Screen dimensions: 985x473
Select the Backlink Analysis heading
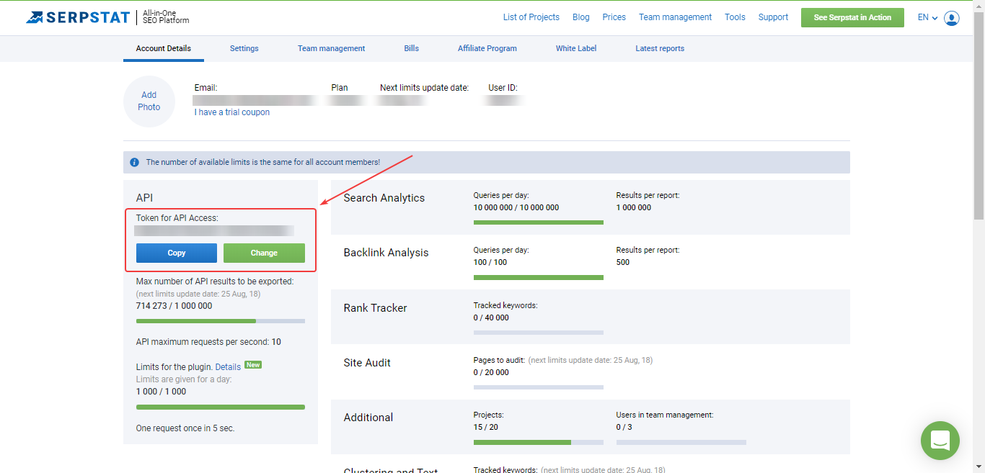(x=387, y=253)
